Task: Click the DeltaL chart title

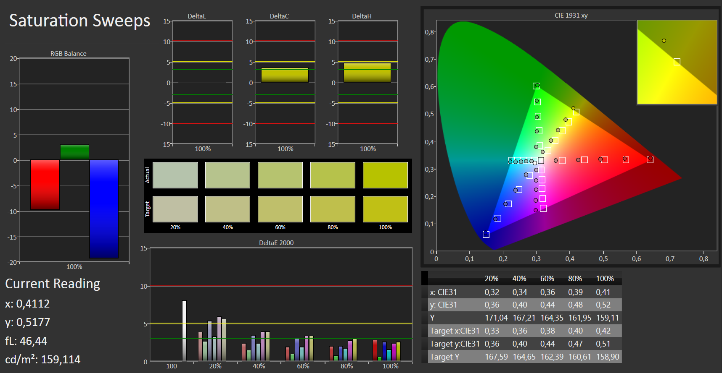Action: tap(197, 16)
